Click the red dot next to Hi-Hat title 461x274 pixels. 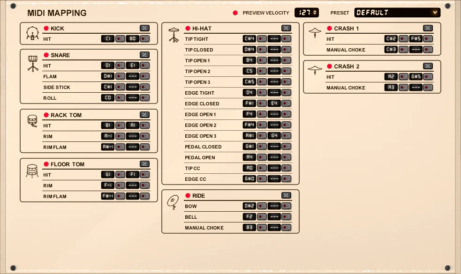coord(188,29)
